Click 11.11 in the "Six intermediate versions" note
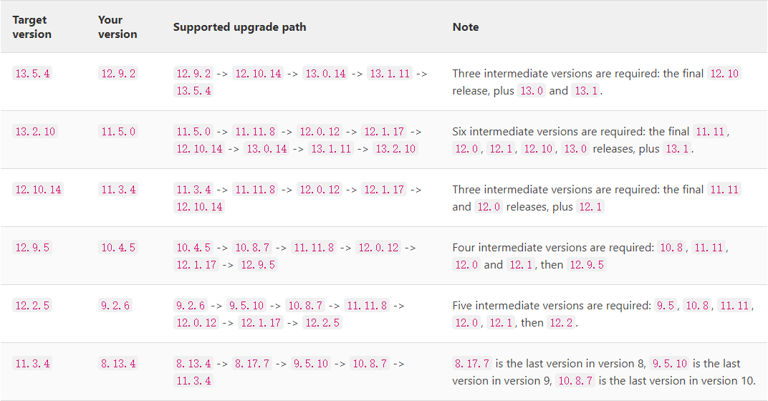 coord(710,131)
